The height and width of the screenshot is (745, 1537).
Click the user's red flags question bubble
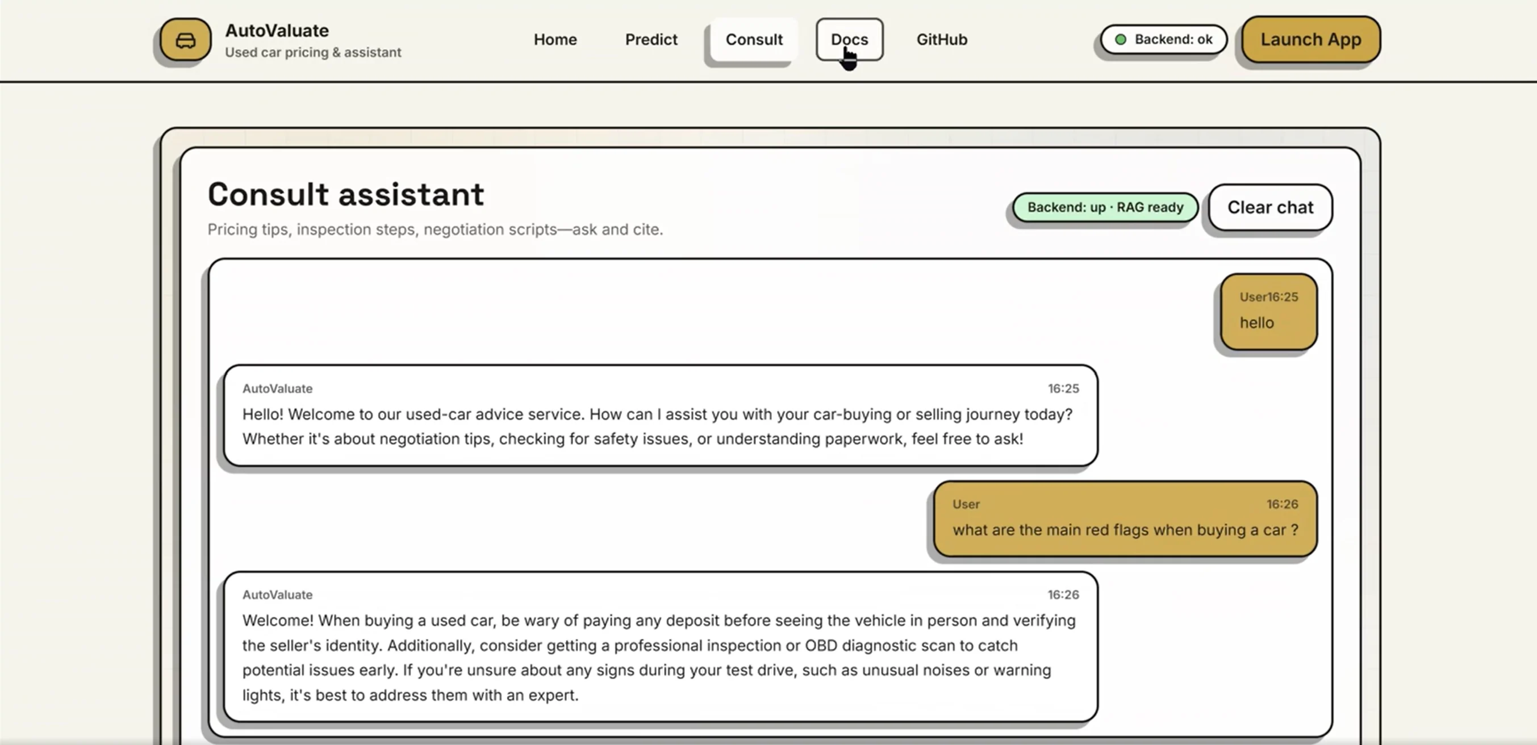(x=1125, y=519)
